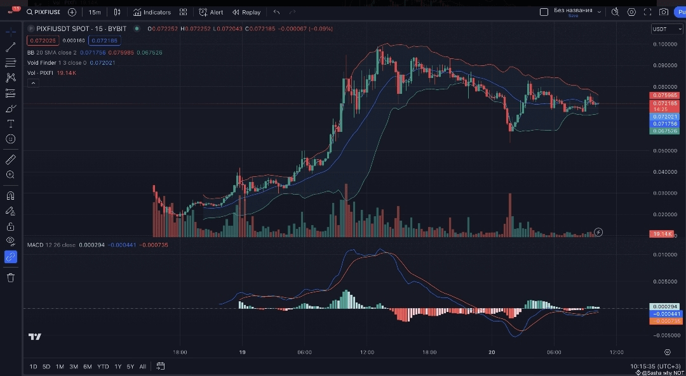686x376 pixels.
Task: Toggle magnet mode for drawings
Action: click(x=11, y=195)
